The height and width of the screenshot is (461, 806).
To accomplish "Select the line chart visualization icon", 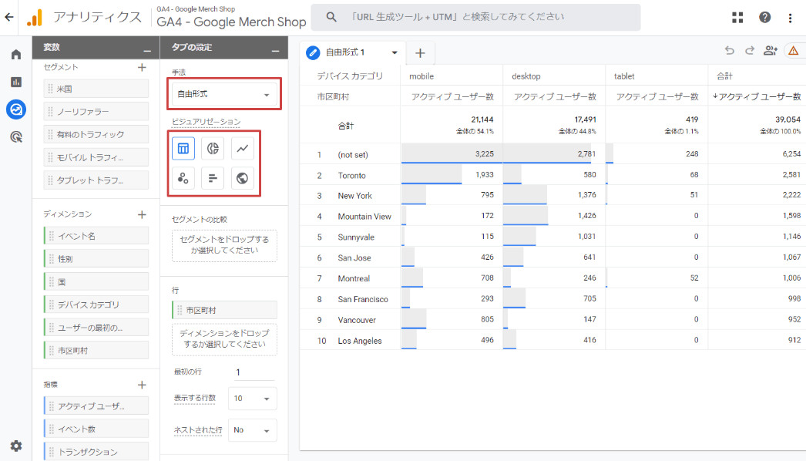I will point(243,149).
